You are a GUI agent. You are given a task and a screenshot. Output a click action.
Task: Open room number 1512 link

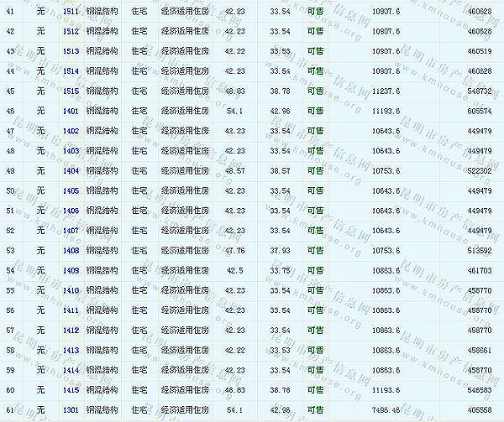(71, 31)
